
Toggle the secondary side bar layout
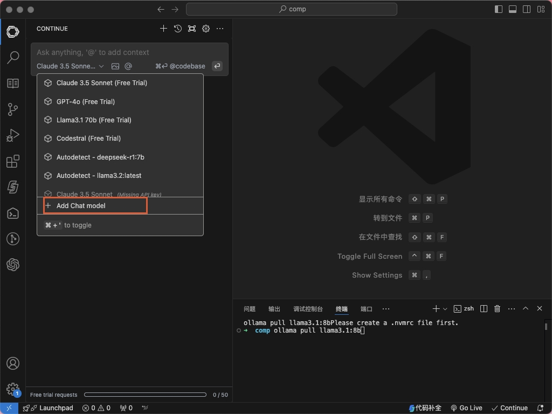527,10
